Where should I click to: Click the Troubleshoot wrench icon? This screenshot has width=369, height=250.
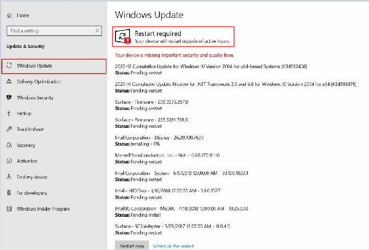point(9,130)
